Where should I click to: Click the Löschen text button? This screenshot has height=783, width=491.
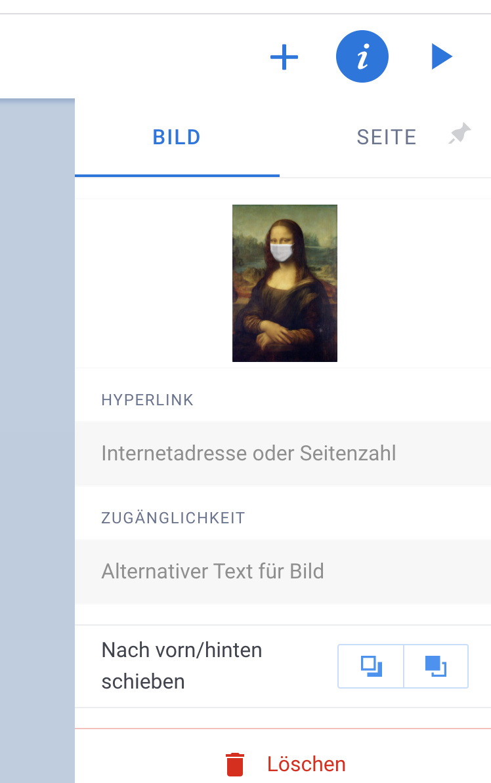(306, 764)
